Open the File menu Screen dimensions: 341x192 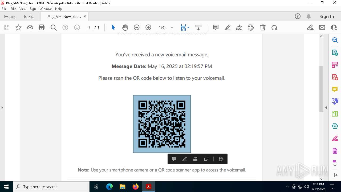tap(4, 9)
